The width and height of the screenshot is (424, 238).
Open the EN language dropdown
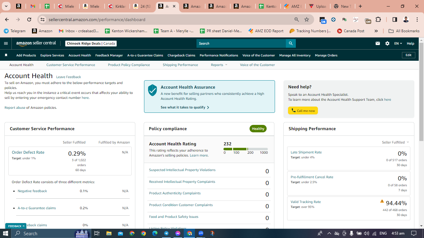[x=398, y=43]
